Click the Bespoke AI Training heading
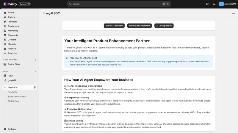238x133 pixels. pyautogui.click(x=78, y=98)
